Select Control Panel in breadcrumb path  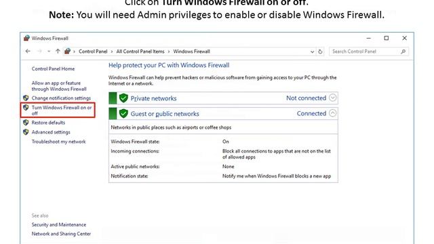93,52
